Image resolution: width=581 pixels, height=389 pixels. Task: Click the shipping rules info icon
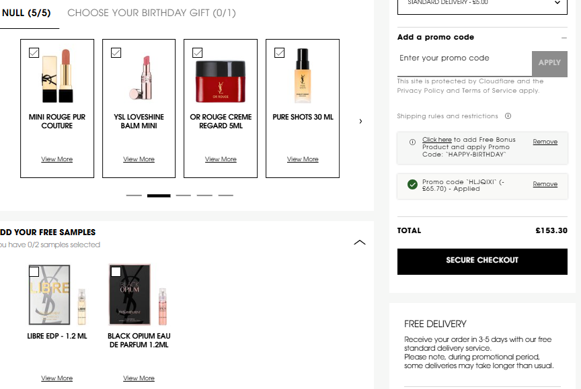(508, 116)
